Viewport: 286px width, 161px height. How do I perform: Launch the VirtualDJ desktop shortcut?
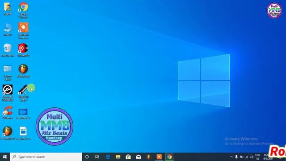coord(23,50)
